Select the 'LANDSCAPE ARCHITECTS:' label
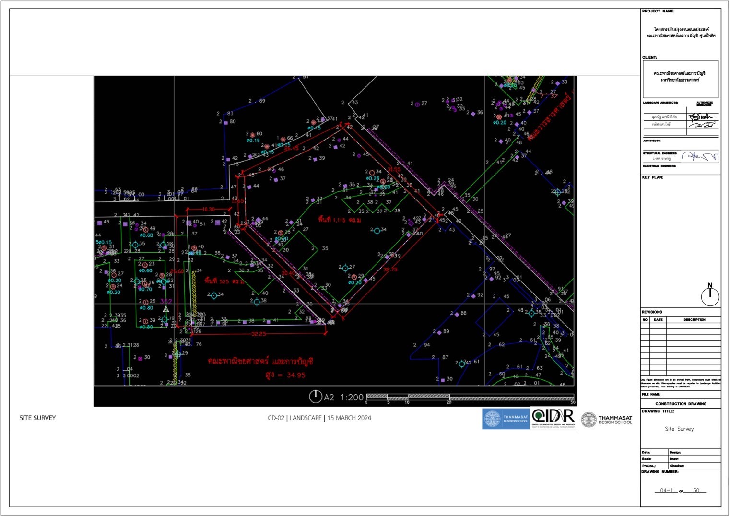This screenshot has height=516, width=730. tap(660, 103)
